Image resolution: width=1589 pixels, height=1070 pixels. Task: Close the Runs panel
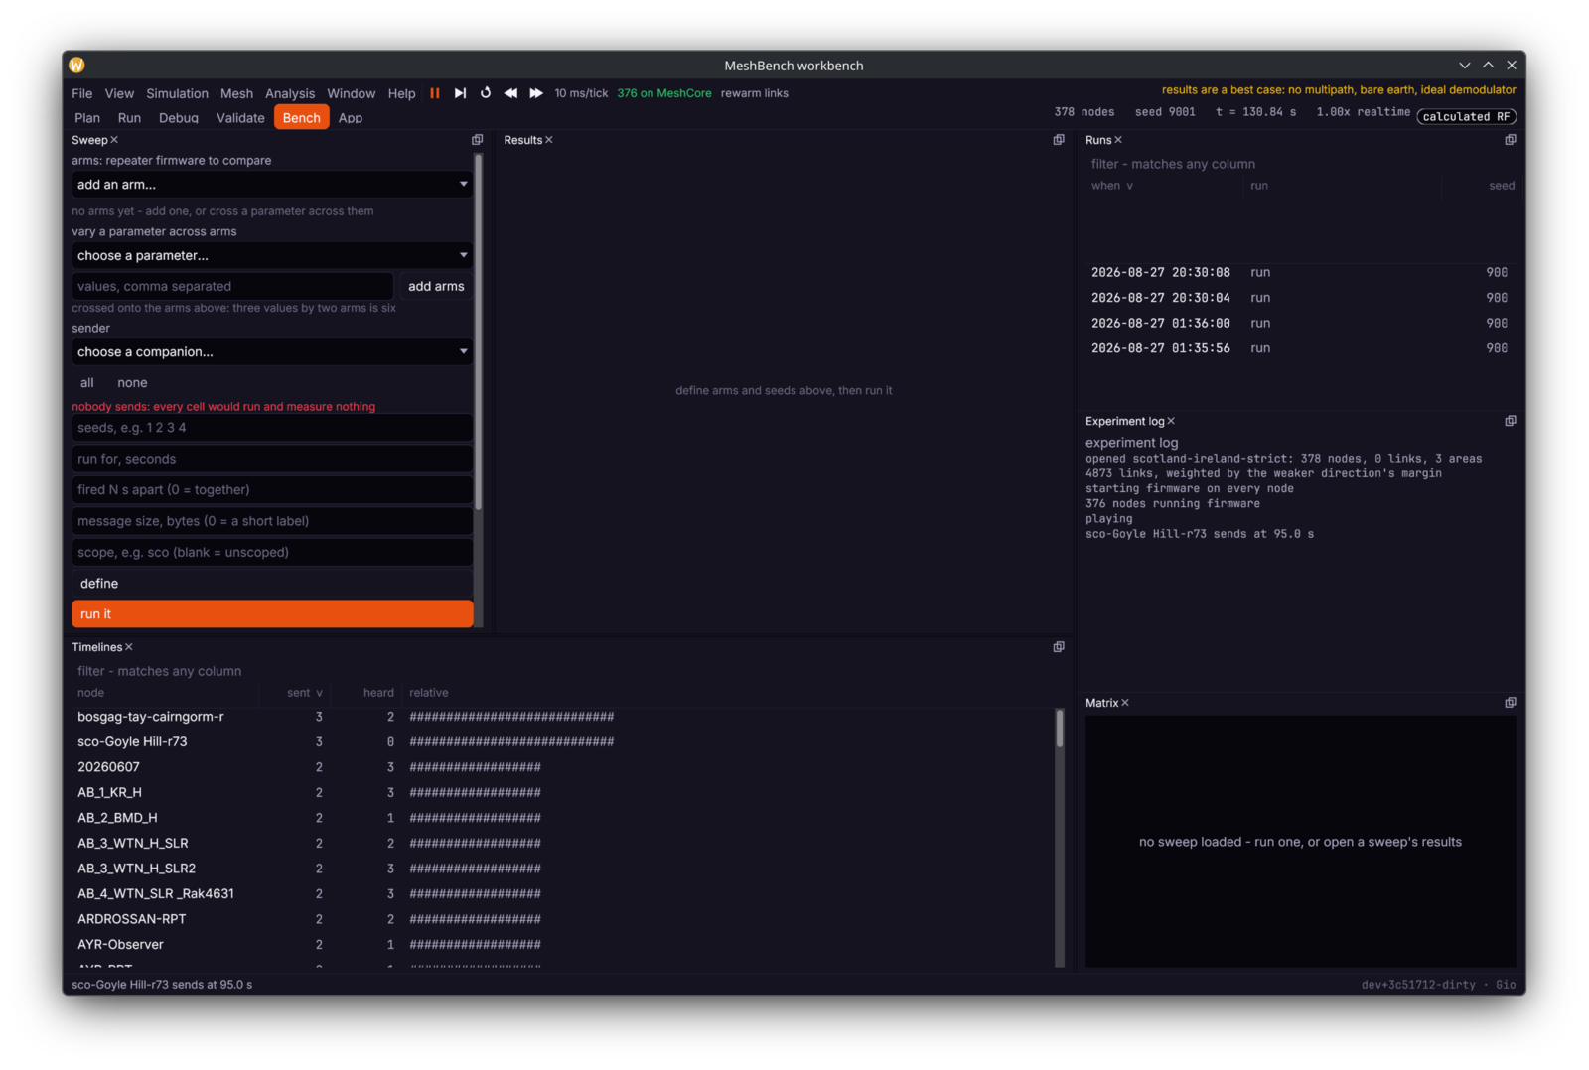pos(1118,140)
